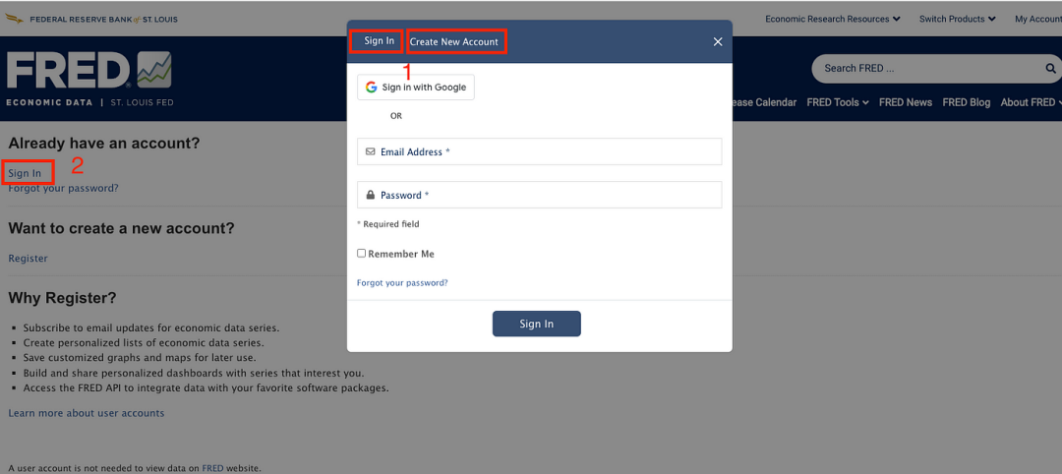Screen dimensions: 1062x474
Task: Click the FRED website link in footer text
Action: [x=212, y=468]
